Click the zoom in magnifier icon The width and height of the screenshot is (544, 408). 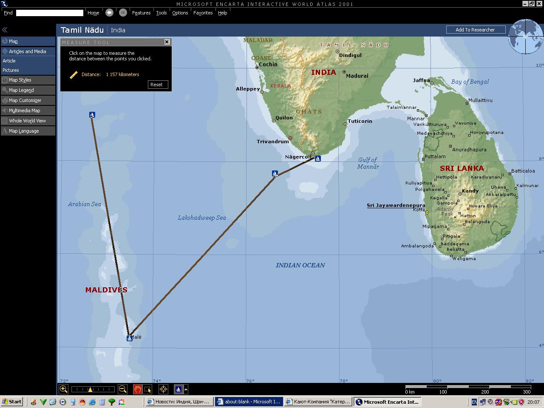coord(63,389)
